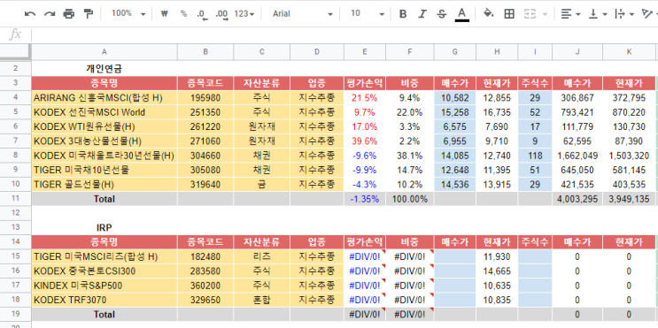Viewport: 658px width, 328px height.
Task: Select purchase price cell 14,085
Action: [x=455, y=156]
